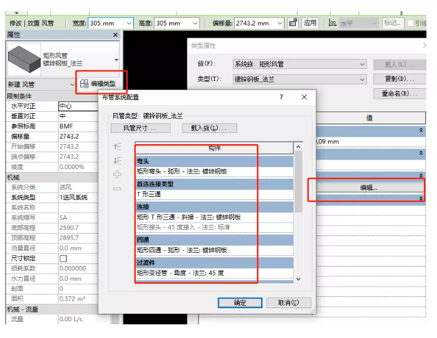Screen dimensions: 437x338
Task: Click the 限制条件 section header
Action: (52, 96)
